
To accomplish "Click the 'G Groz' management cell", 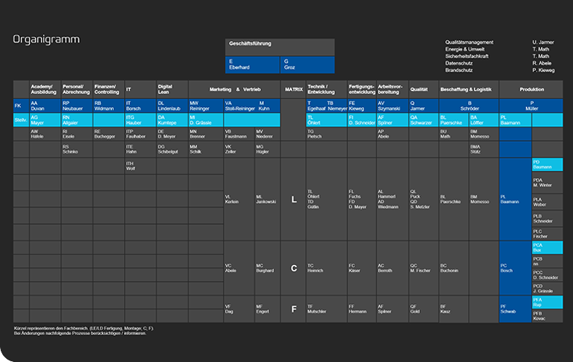I will coord(308,64).
